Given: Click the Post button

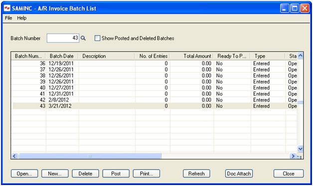Looking at the screenshot, I should [116, 174].
